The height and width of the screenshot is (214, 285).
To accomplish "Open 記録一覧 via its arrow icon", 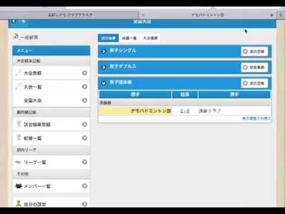I will tap(84, 138).
